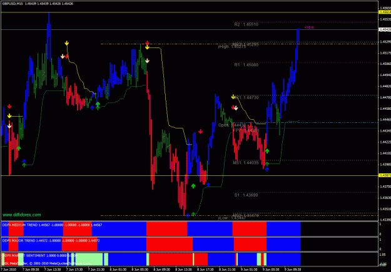Click the 1.45535 price scale value
The image size is (391, 272).
tap(385, 19)
